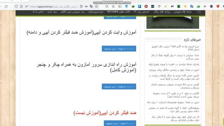Image resolution: width=224 pixels, height=126 pixels.
Task: Open news 'گلکسی زد فولد ۴ و زد فلیپ ۴'
Action: point(176,95)
